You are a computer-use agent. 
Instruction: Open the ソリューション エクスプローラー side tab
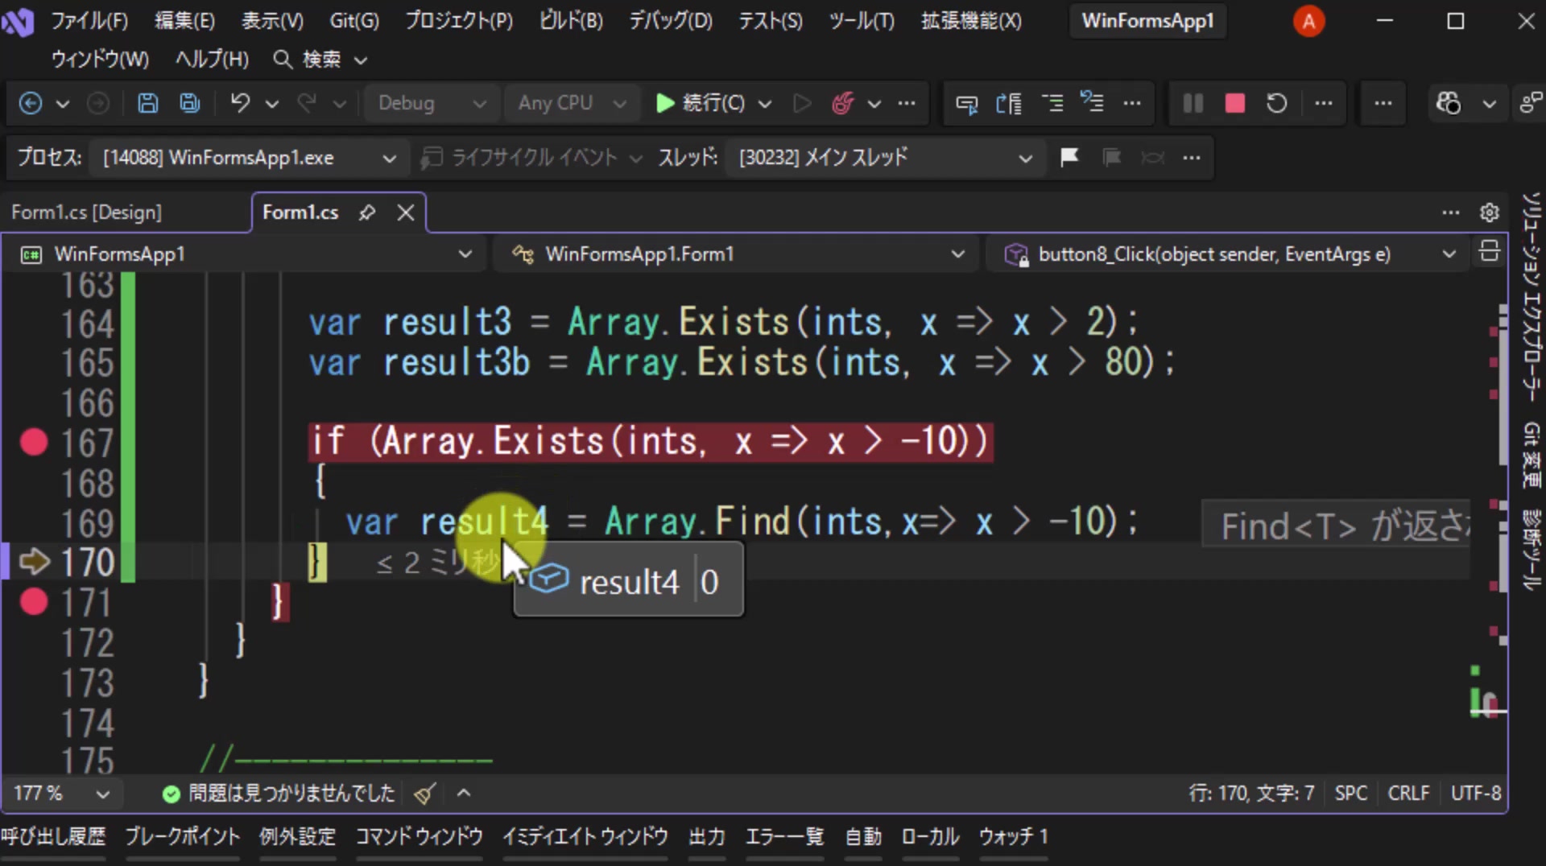(x=1531, y=296)
